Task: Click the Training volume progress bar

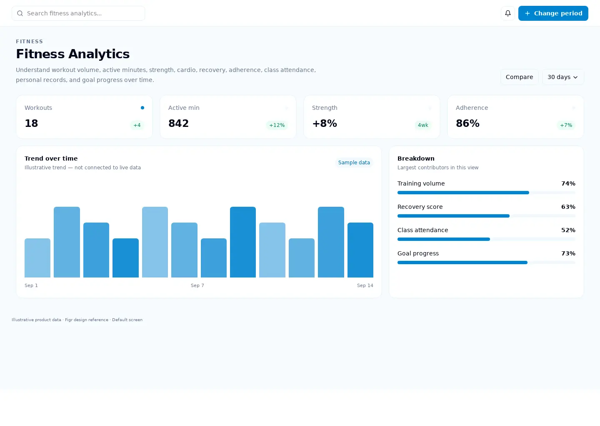Action: 486,193
